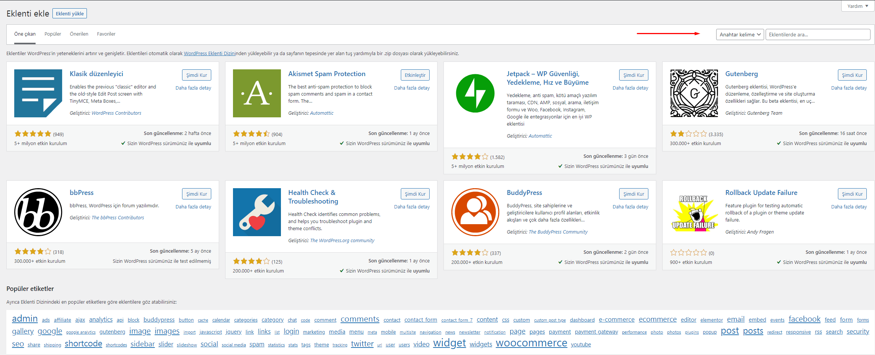Open the Klasik düzenleyici title link
Screen dimensions: 875x355
96,74
